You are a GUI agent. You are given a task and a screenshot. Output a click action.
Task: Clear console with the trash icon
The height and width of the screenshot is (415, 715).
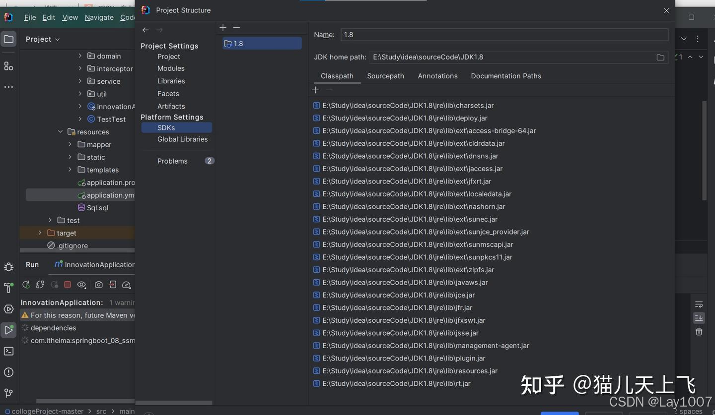(699, 332)
